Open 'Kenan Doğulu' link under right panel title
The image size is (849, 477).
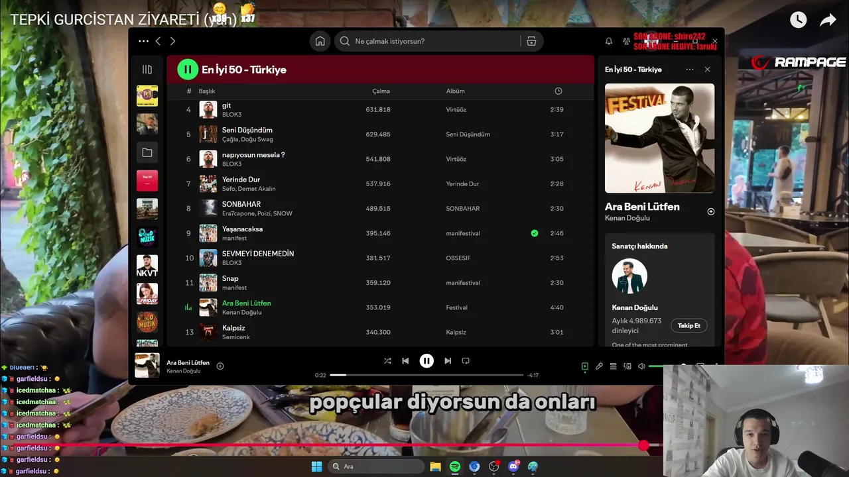click(627, 218)
